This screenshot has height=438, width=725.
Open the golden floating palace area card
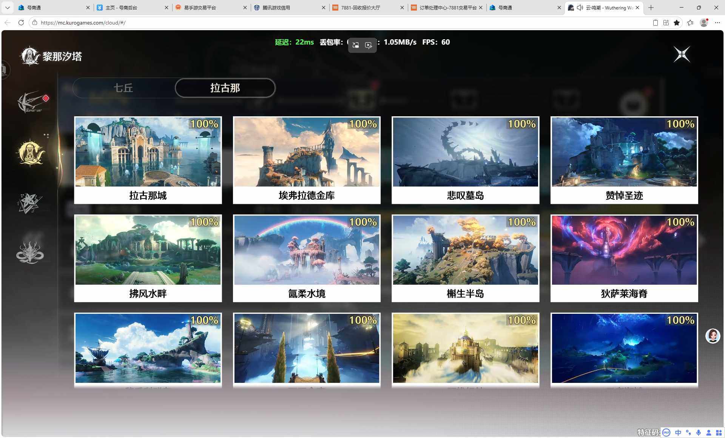click(x=466, y=350)
